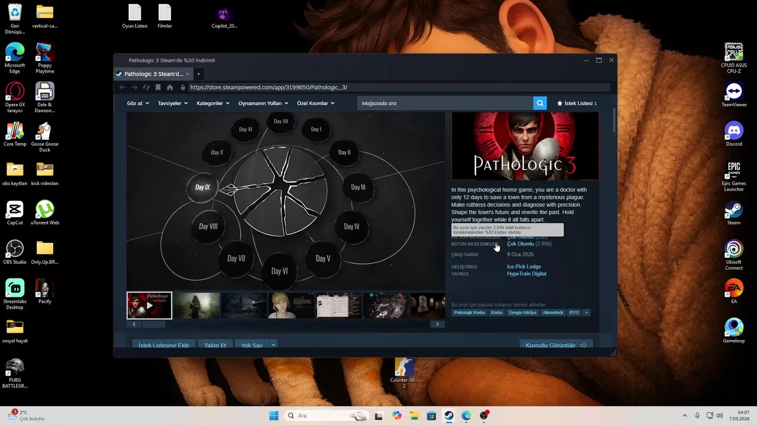This screenshot has height=425, width=757.
Task: Reload the Steam store page
Action: tap(146, 87)
